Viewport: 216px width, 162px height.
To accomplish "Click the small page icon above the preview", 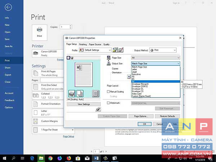I will (68, 58).
